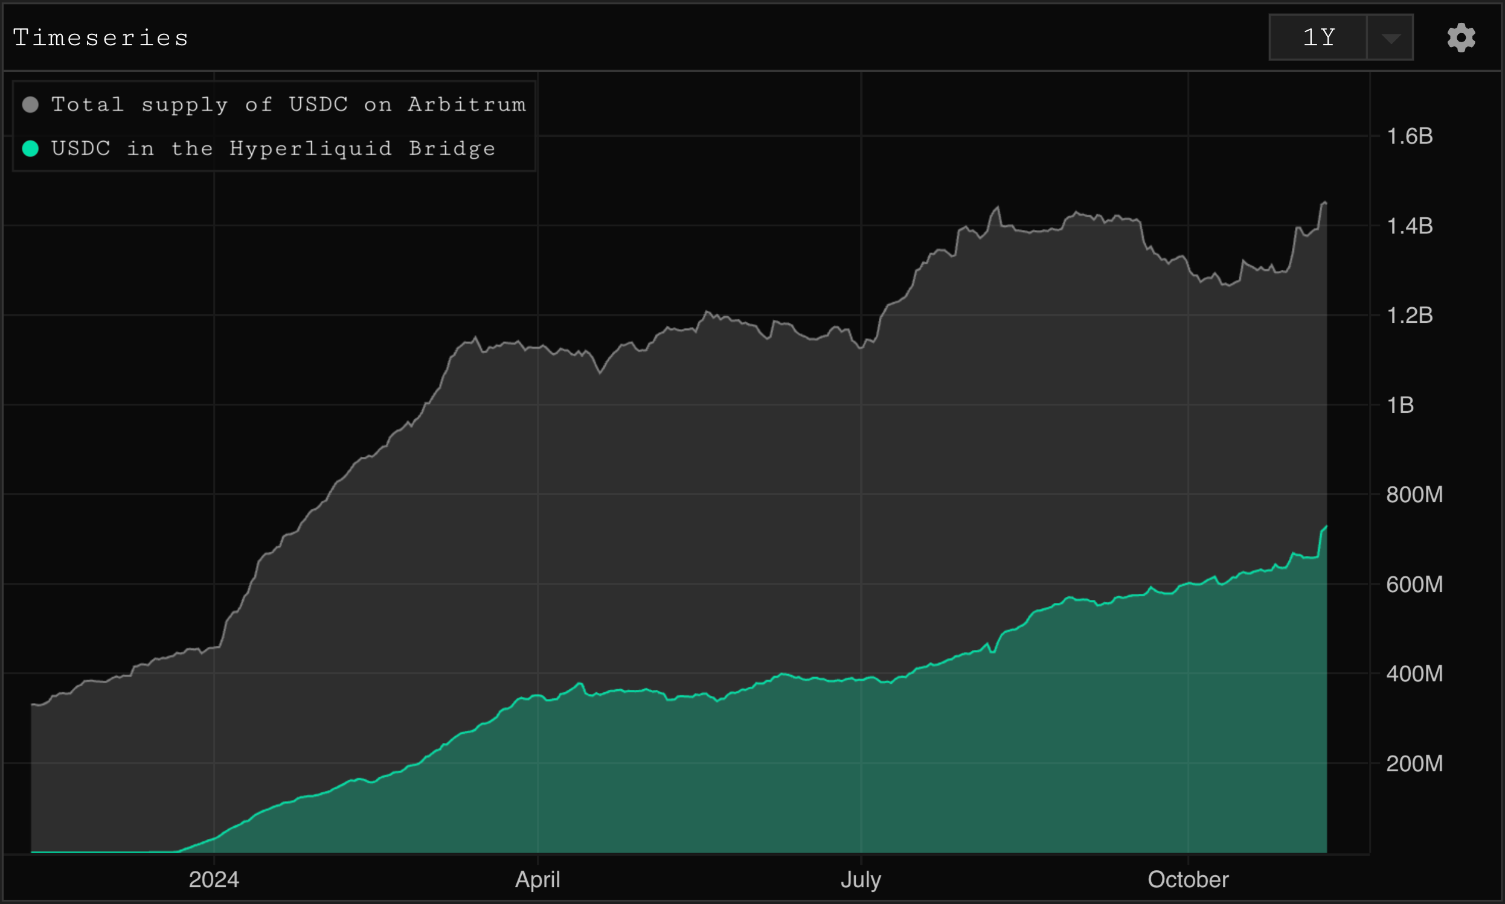1505x904 pixels.
Task: Click the 600M y-axis label
Action: (1415, 584)
